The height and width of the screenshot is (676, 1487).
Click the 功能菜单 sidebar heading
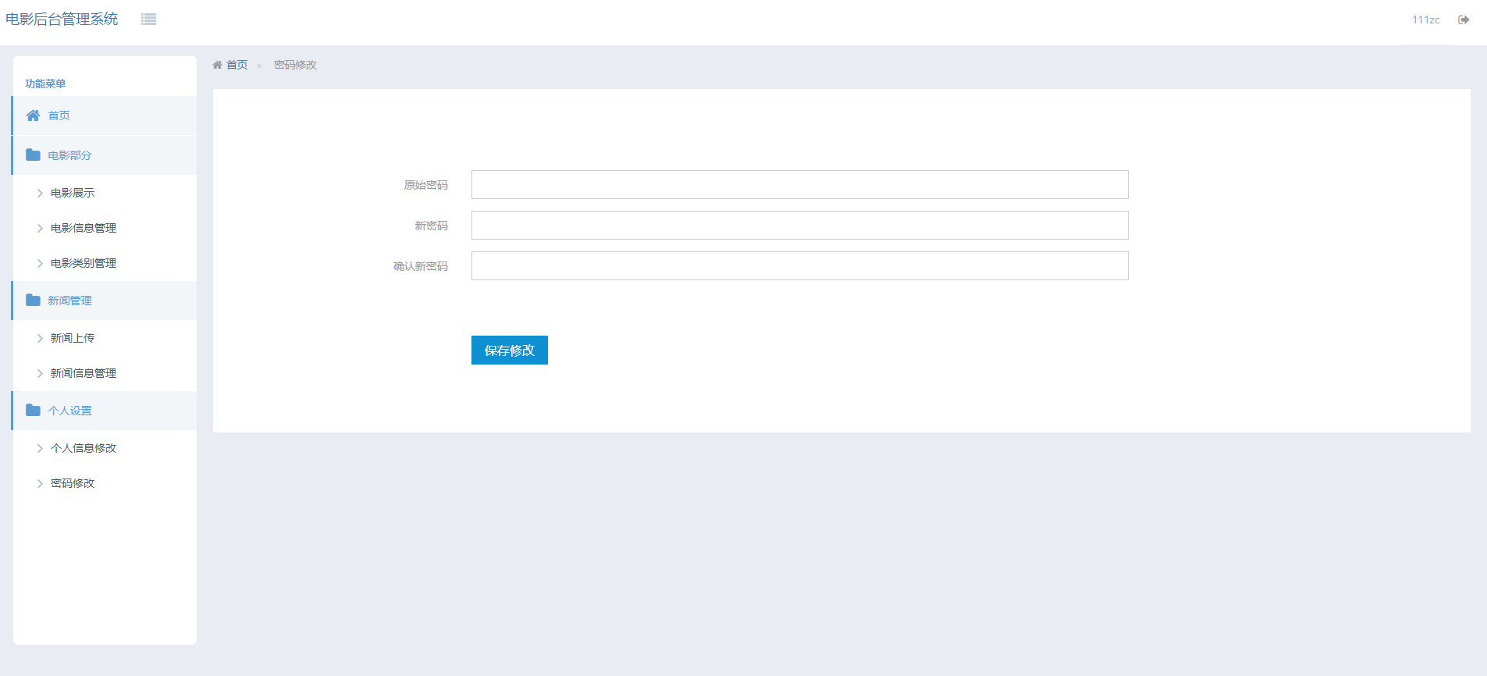coord(45,84)
